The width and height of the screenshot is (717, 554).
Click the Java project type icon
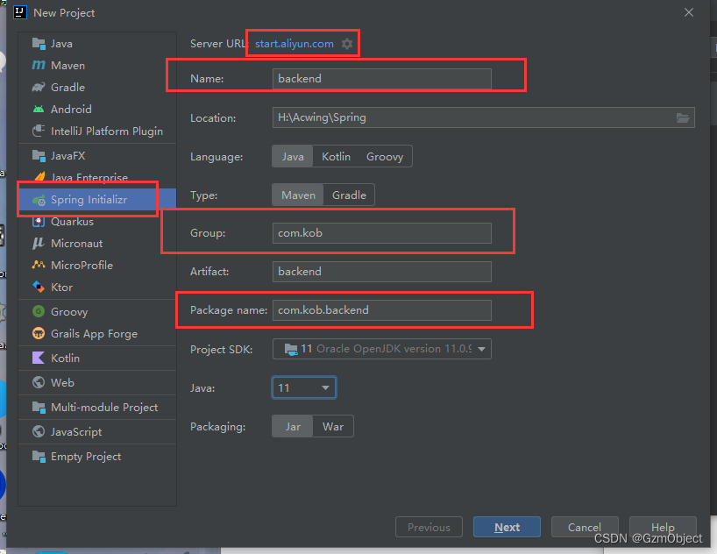pyautogui.click(x=39, y=44)
